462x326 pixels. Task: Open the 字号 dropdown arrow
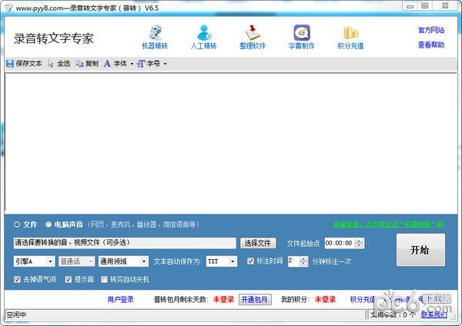click(165, 64)
